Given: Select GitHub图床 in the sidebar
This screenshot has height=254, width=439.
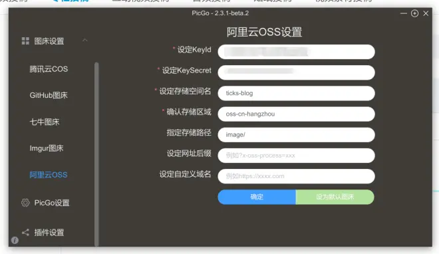Looking at the screenshot, I should pos(49,95).
